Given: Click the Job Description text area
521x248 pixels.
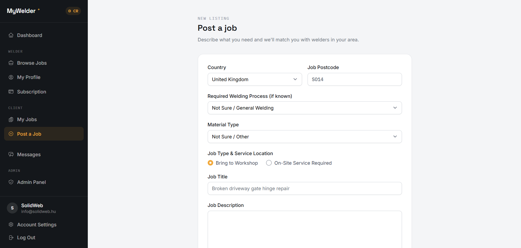Looking at the screenshot, I should (x=305, y=229).
